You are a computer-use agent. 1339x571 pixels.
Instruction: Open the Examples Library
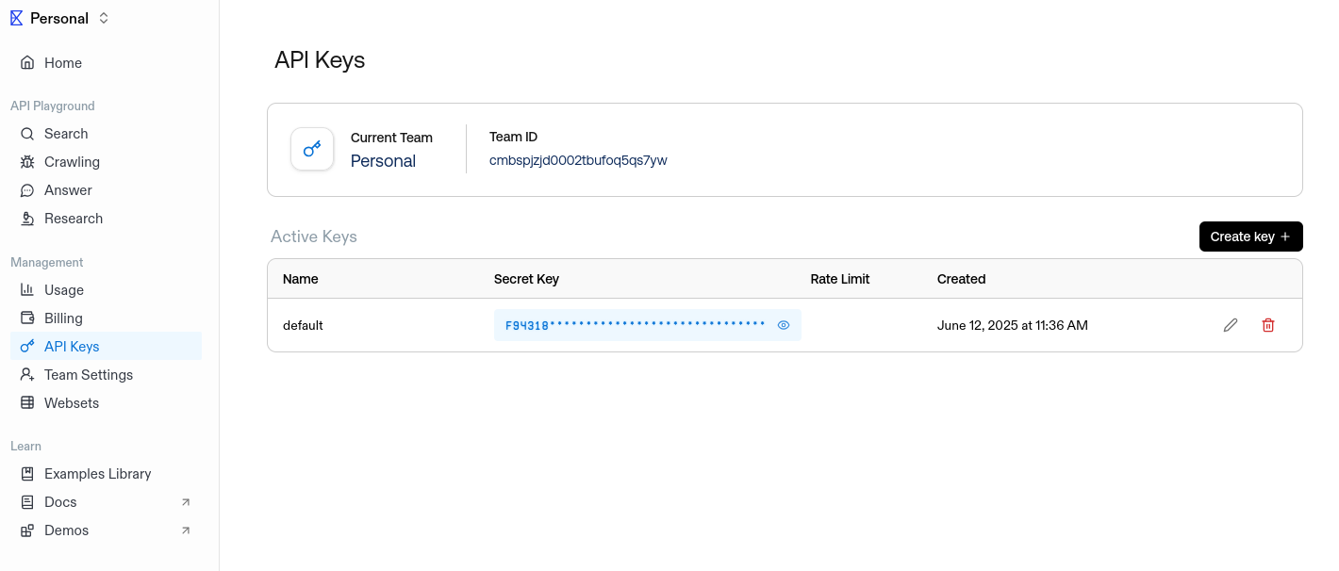tap(98, 474)
